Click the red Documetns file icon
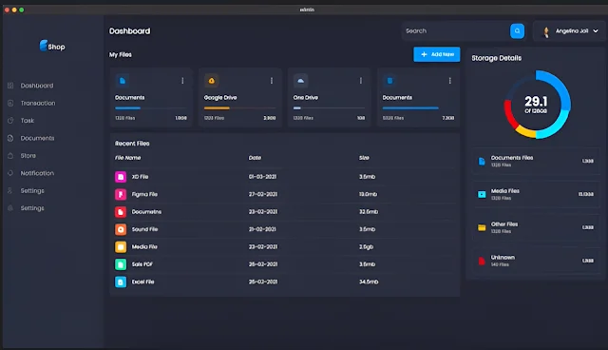This screenshot has width=608, height=350. (121, 212)
